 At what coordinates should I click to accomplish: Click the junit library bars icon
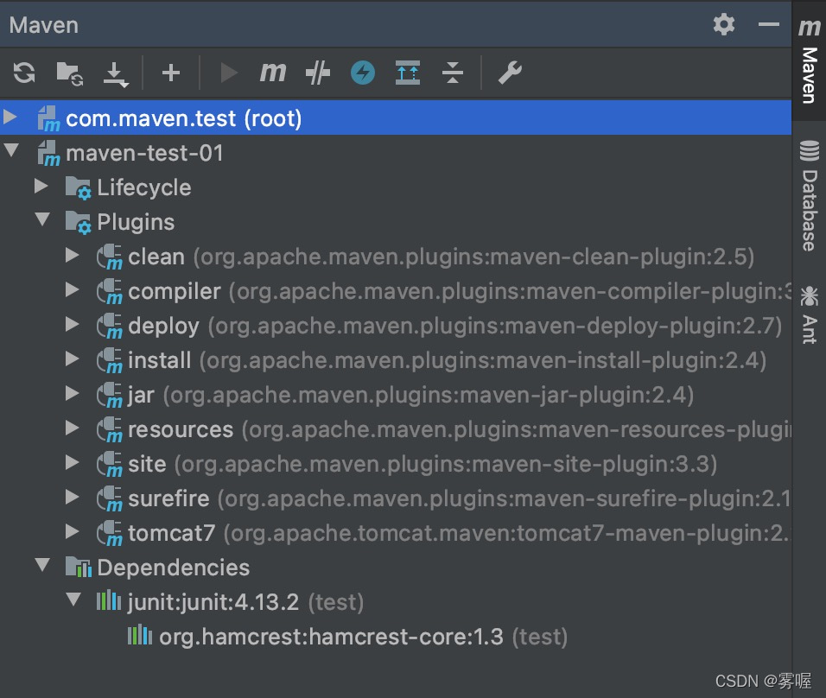(109, 600)
